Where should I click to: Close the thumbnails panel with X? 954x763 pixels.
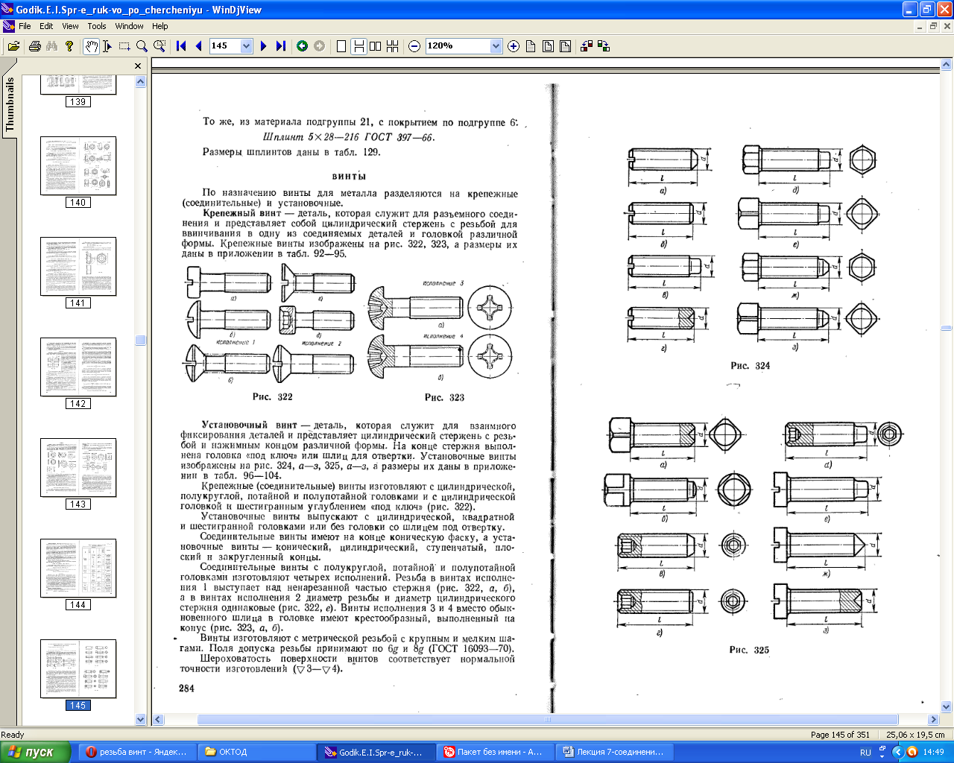tap(138, 66)
